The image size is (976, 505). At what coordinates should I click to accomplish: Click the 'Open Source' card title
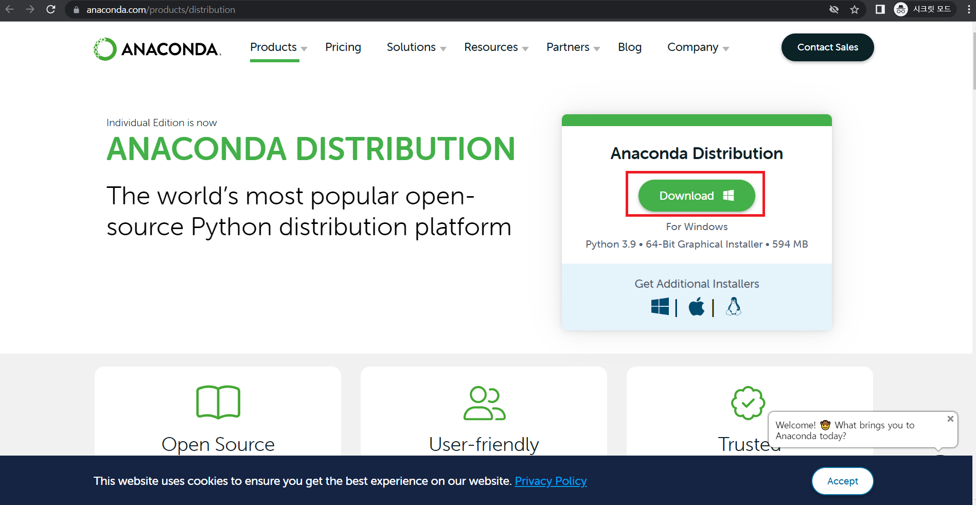[x=218, y=444]
